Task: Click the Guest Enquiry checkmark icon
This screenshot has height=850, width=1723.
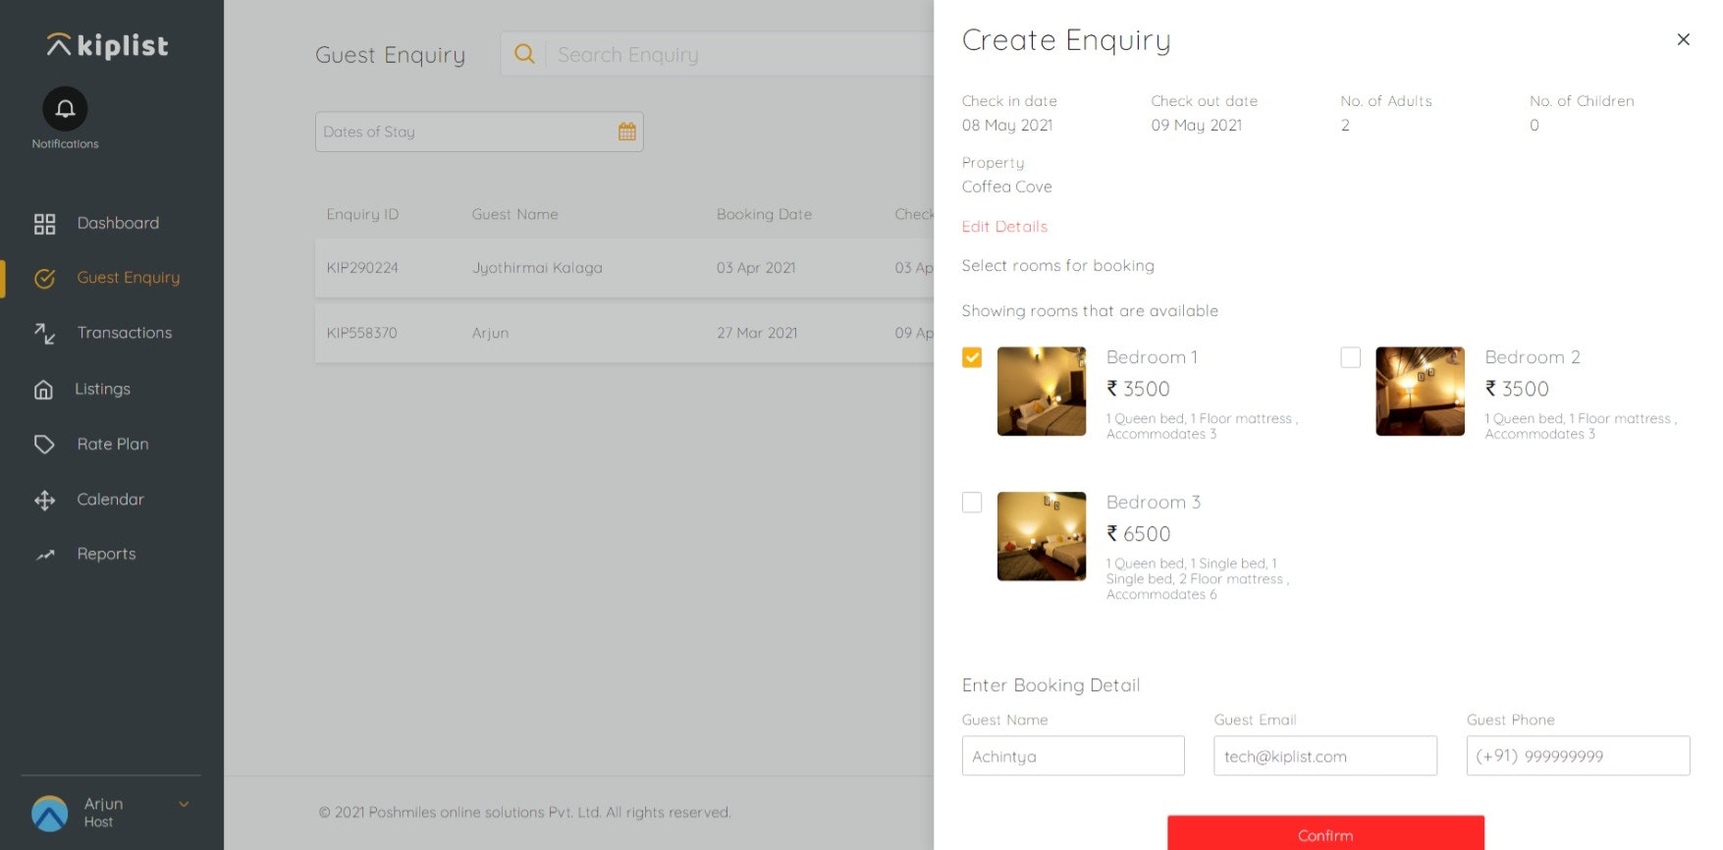Action: point(44,279)
